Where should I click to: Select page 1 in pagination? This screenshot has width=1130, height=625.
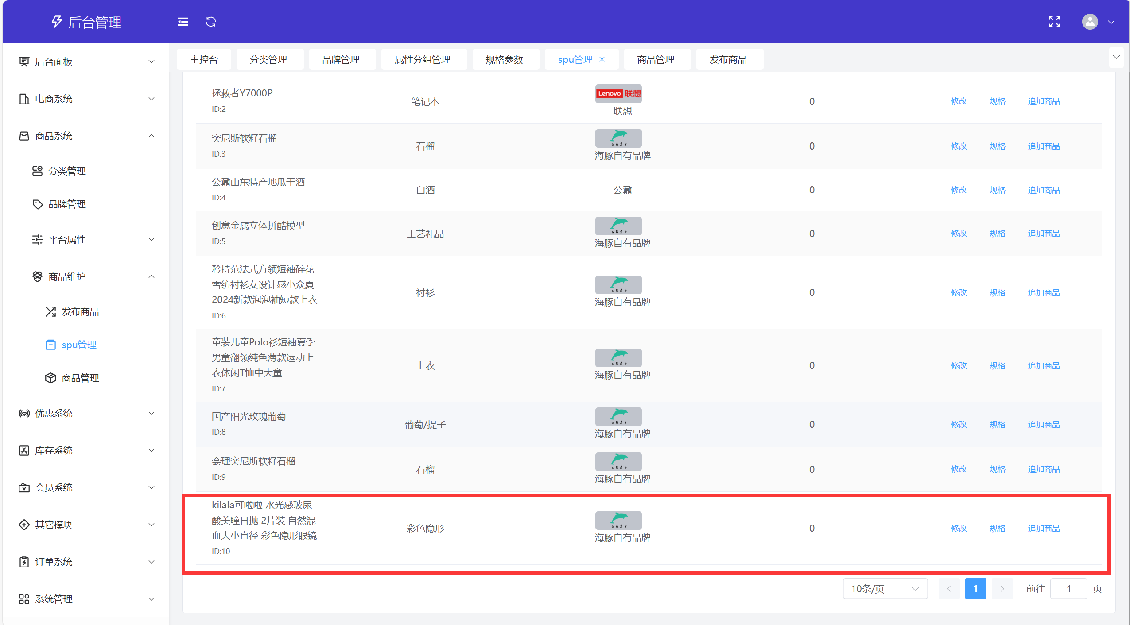(x=975, y=589)
